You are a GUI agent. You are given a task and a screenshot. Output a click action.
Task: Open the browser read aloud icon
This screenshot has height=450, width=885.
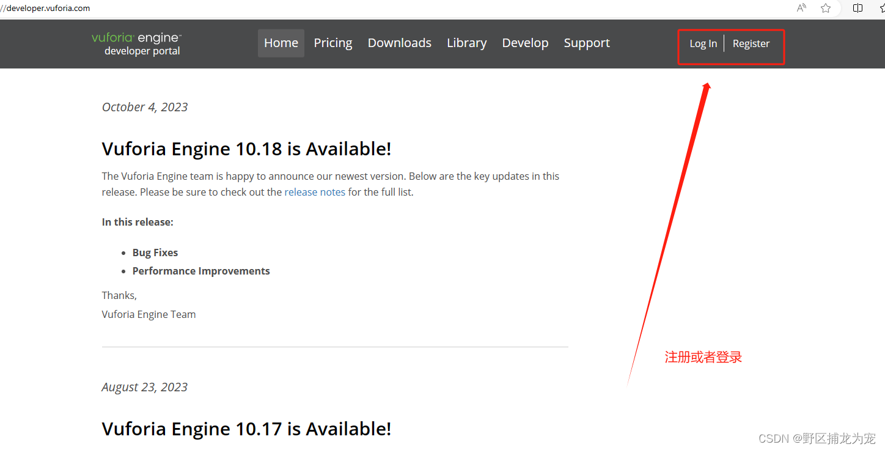802,8
